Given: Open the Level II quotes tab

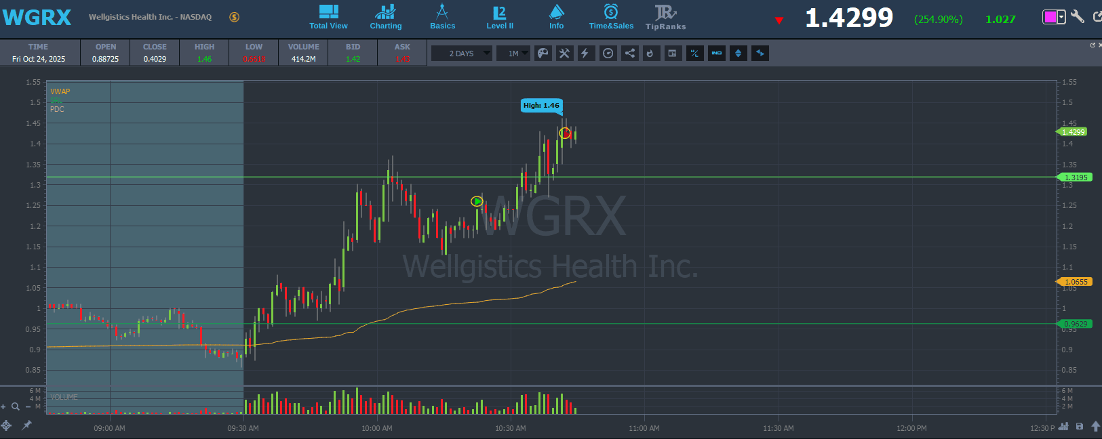Looking at the screenshot, I should (x=500, y=17).
